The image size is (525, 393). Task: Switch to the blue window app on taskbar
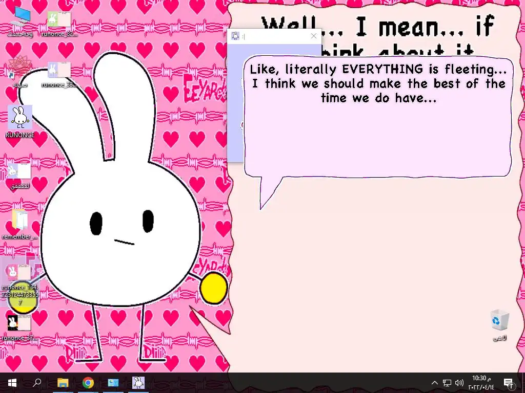click(x=113, y=383)
